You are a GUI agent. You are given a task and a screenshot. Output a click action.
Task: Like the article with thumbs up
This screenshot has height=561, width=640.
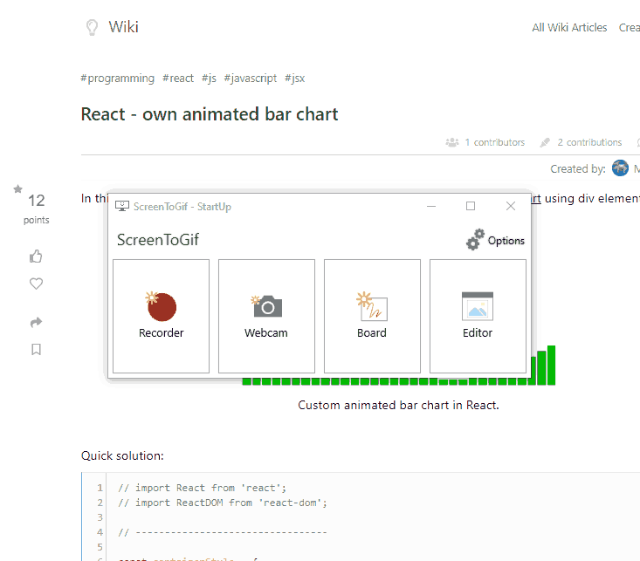tap(36, 257)
